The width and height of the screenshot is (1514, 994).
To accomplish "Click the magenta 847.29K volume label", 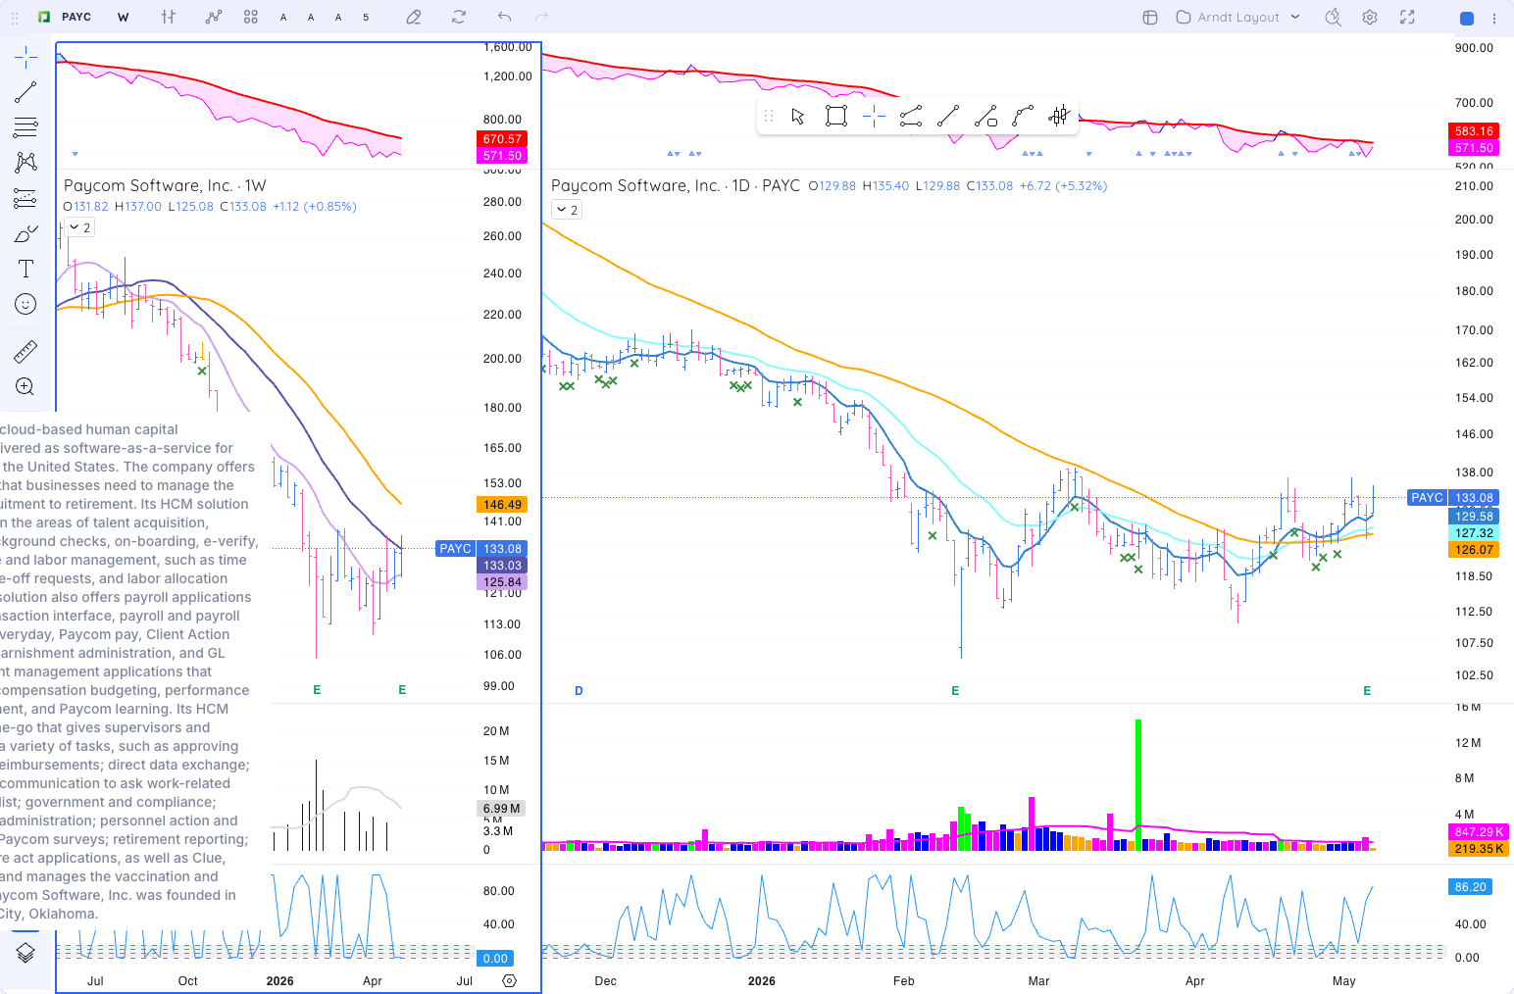I will pyautogui.click(x=1479, y=832).
